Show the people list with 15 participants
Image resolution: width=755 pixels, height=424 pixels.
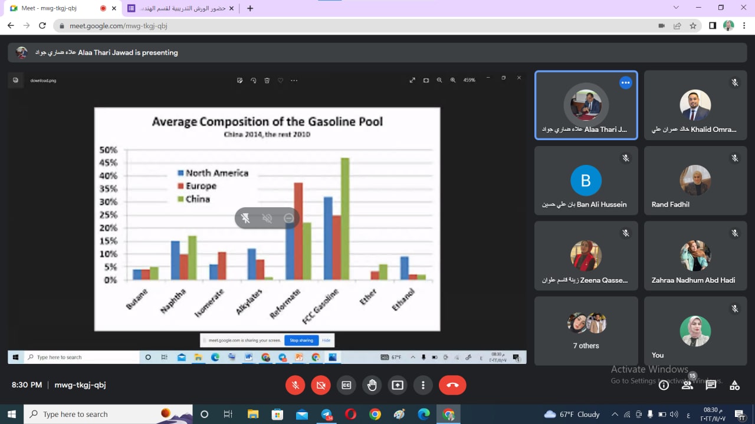pos(687,385)
